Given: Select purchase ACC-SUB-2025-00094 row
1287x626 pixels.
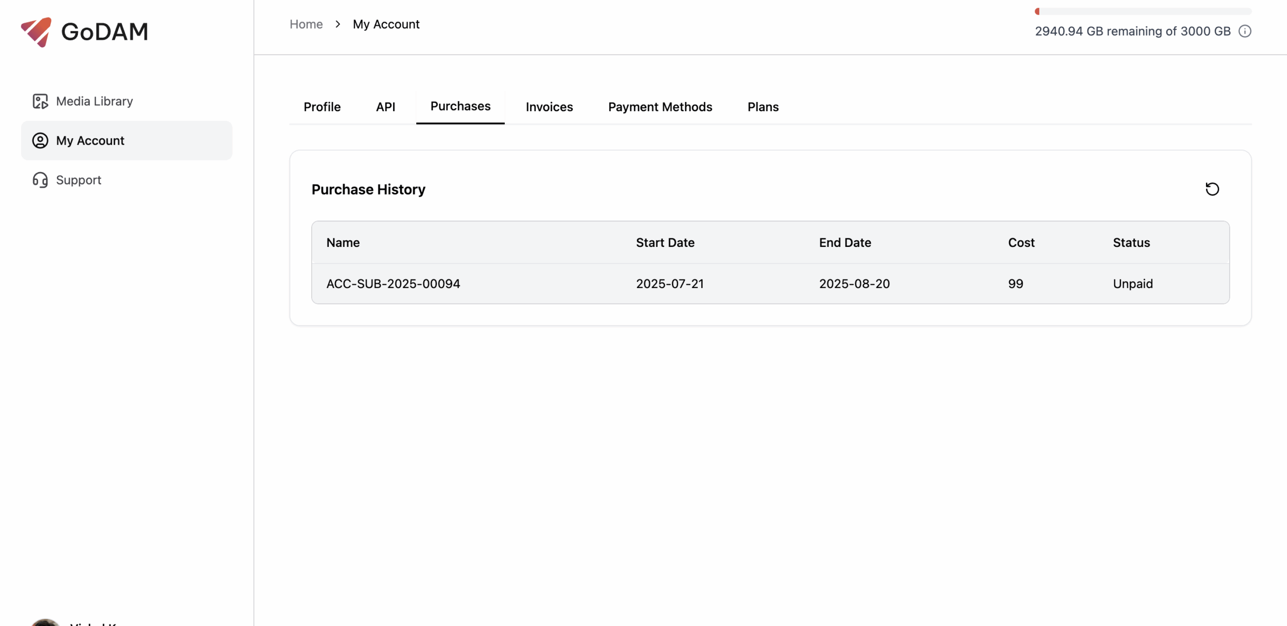Looking at the screenshot, I should (393, 283).
